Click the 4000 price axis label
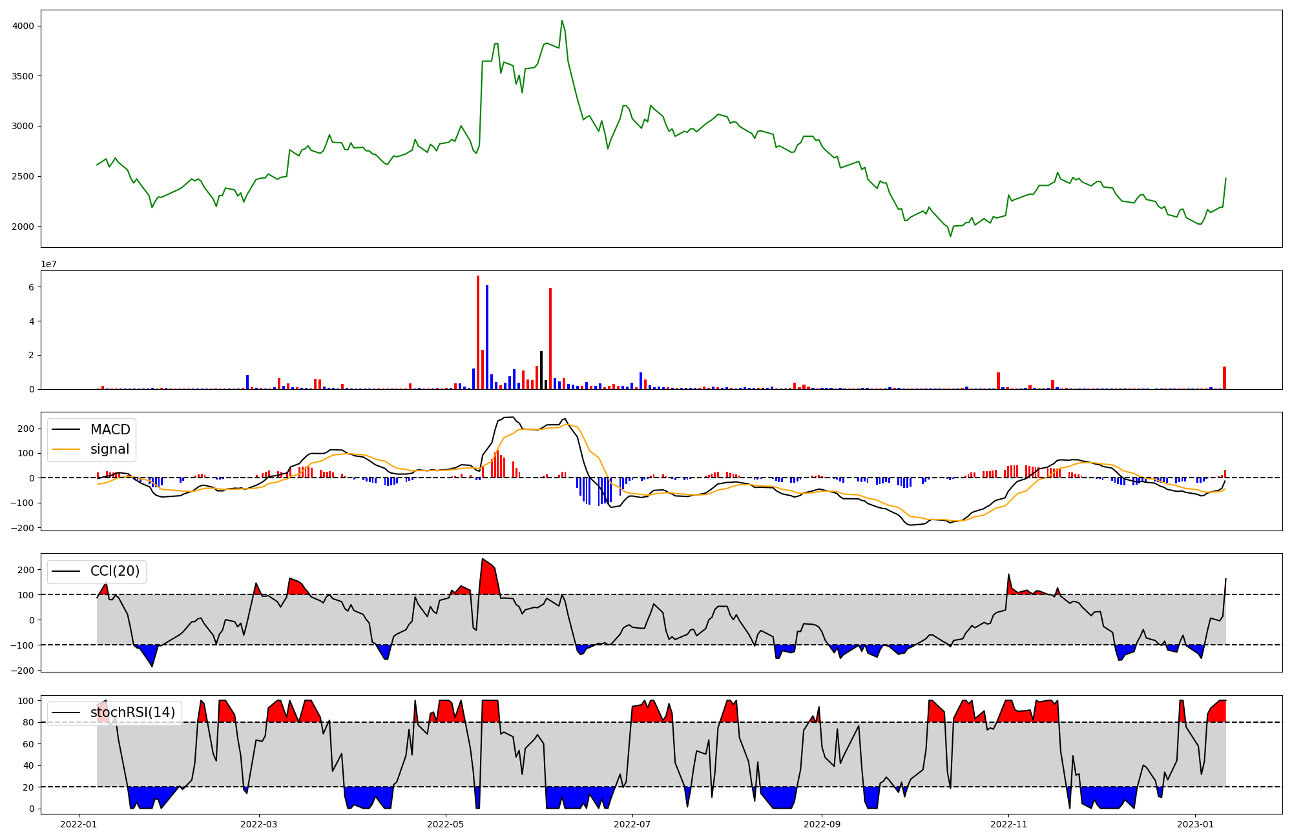 [24, 26]
